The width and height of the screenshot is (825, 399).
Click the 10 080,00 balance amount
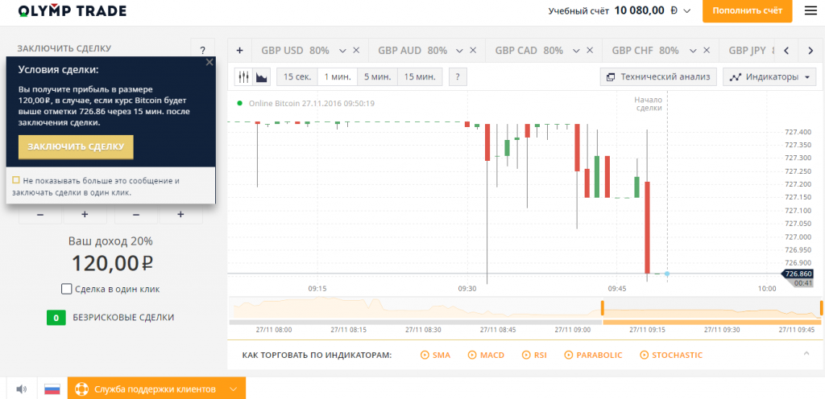(x=639, y=11)
